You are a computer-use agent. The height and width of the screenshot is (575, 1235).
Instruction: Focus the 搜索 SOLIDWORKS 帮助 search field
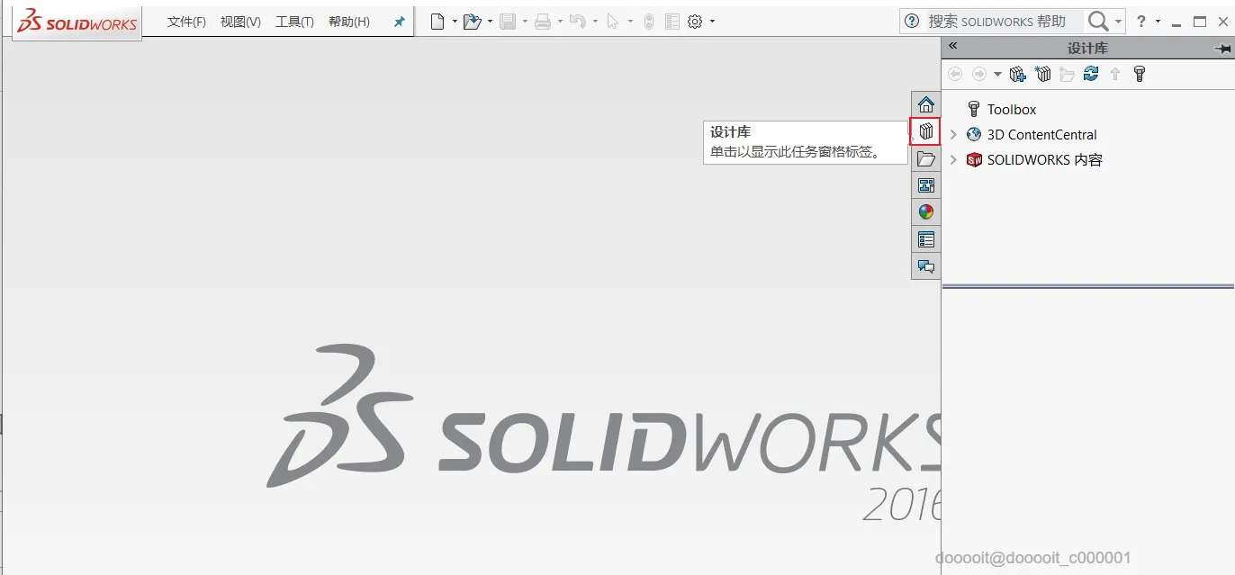[x=997, y=22]
